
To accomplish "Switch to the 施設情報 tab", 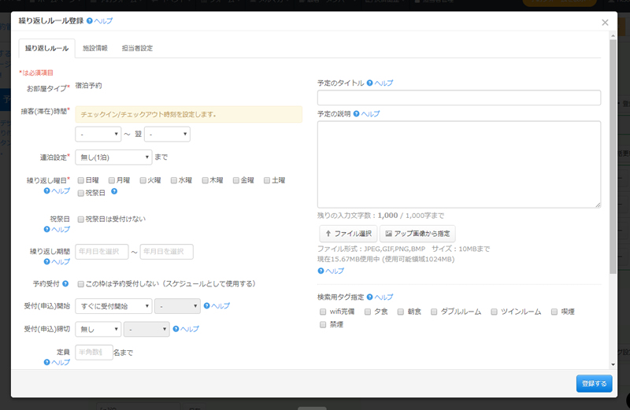I will pyautogui.click(x=95, y=48).
